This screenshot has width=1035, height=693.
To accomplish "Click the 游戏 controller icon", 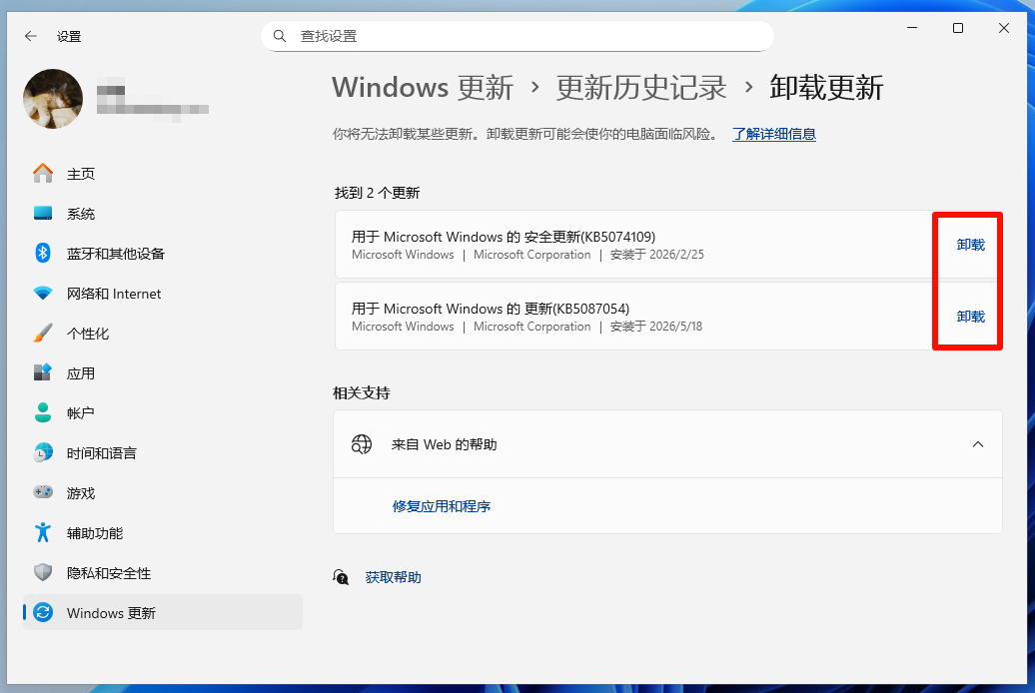I will pos(43,492).
